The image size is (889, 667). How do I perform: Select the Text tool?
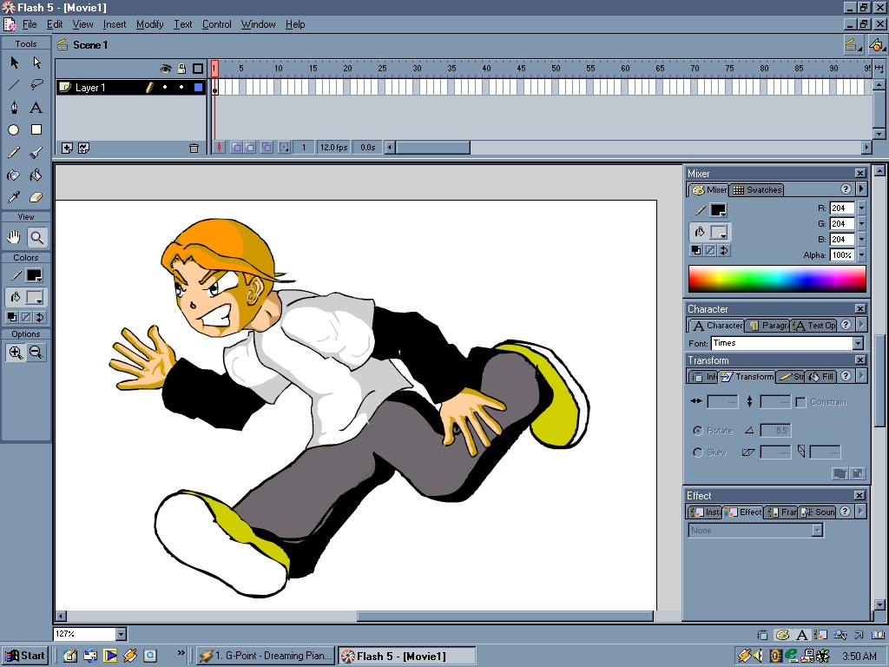[36, 108]
